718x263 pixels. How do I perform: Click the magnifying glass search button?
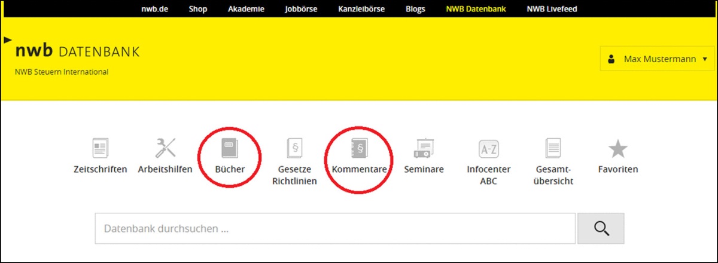pos(601,228)
